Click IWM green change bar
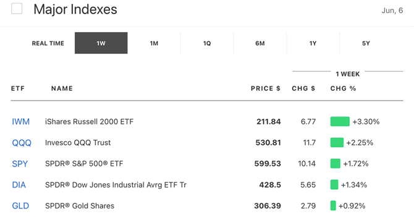Image resolution: width=414 pixels, height=222 pixels. click(x=340, y=121)
